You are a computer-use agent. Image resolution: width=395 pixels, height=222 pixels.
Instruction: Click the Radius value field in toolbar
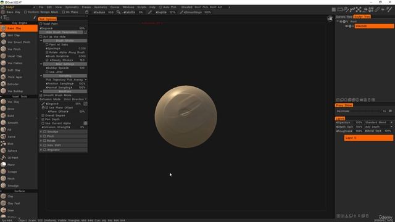point(111,12)
